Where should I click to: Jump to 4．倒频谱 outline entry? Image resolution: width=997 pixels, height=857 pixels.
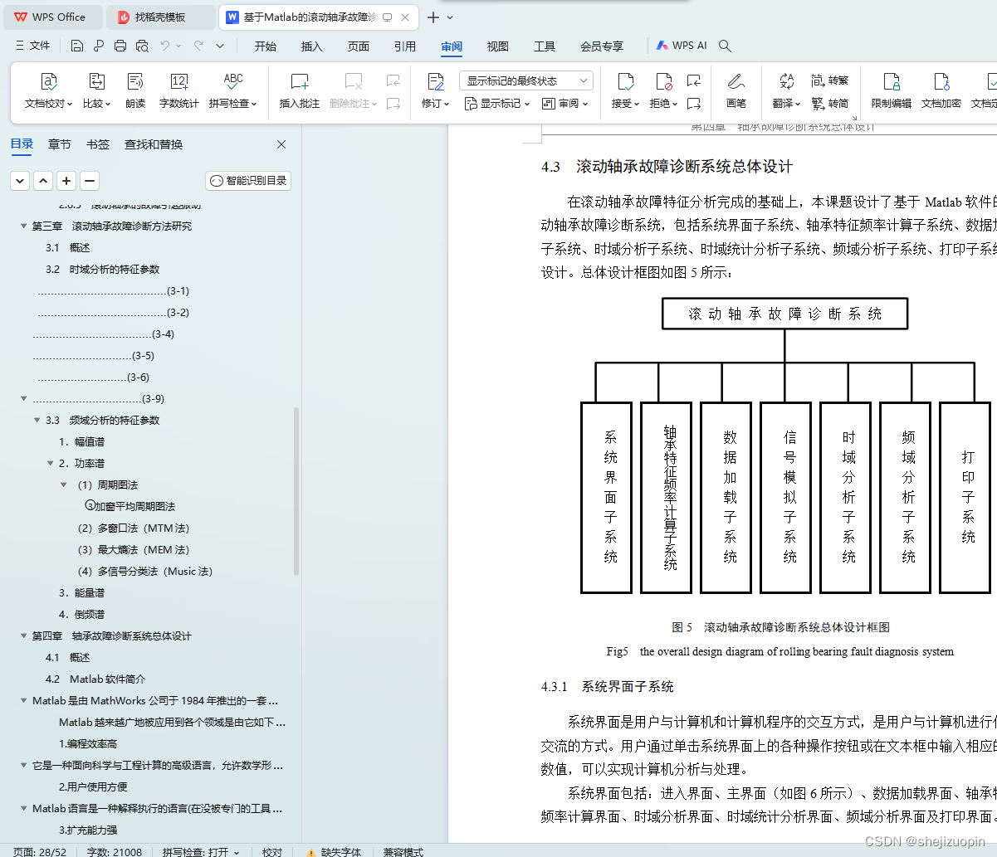click(82, 614)
